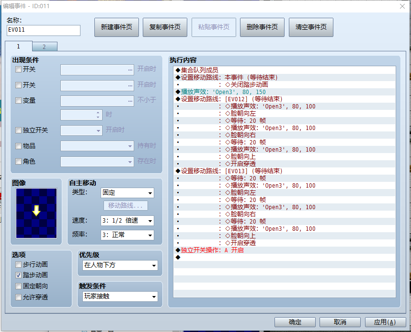This screenshot has height=332, width=411.
Task: Click the first 开关 selector ellipsis field
Action: pyautogui.click(x=97, y=70)
